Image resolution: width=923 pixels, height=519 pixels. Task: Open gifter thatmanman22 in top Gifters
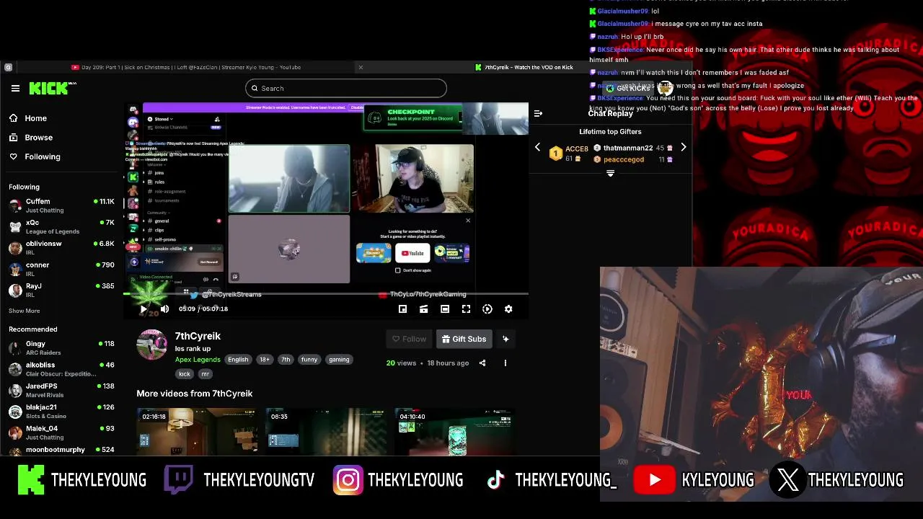[x=628, y=148]
